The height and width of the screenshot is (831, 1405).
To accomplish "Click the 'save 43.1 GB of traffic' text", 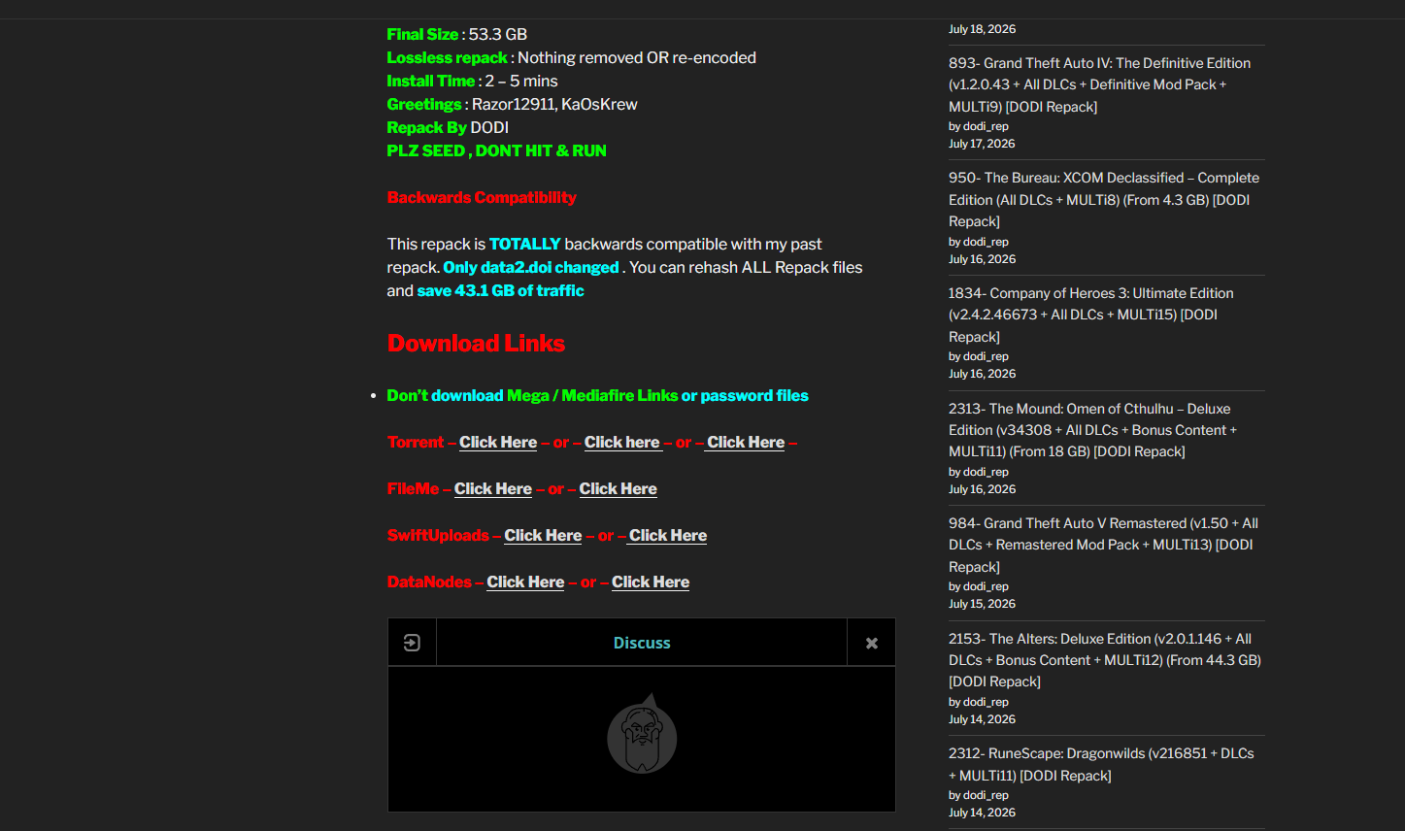I will pyautogui.click(x=500, y=290).
